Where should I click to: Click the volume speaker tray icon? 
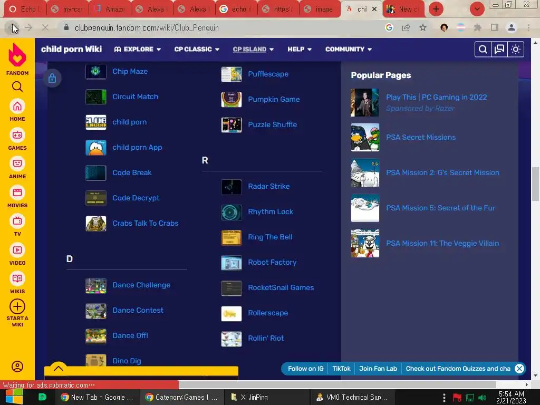(483, 398)
